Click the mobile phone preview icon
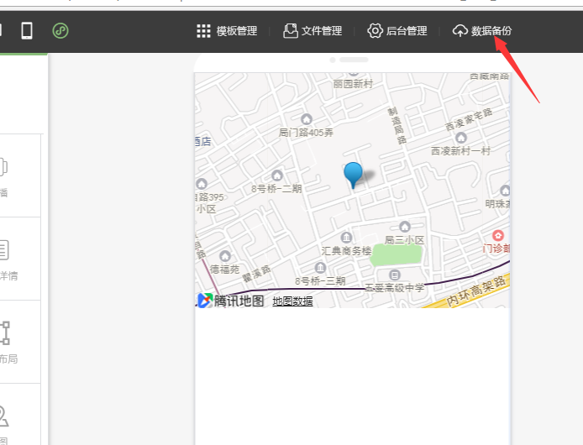 pos(27,31)
